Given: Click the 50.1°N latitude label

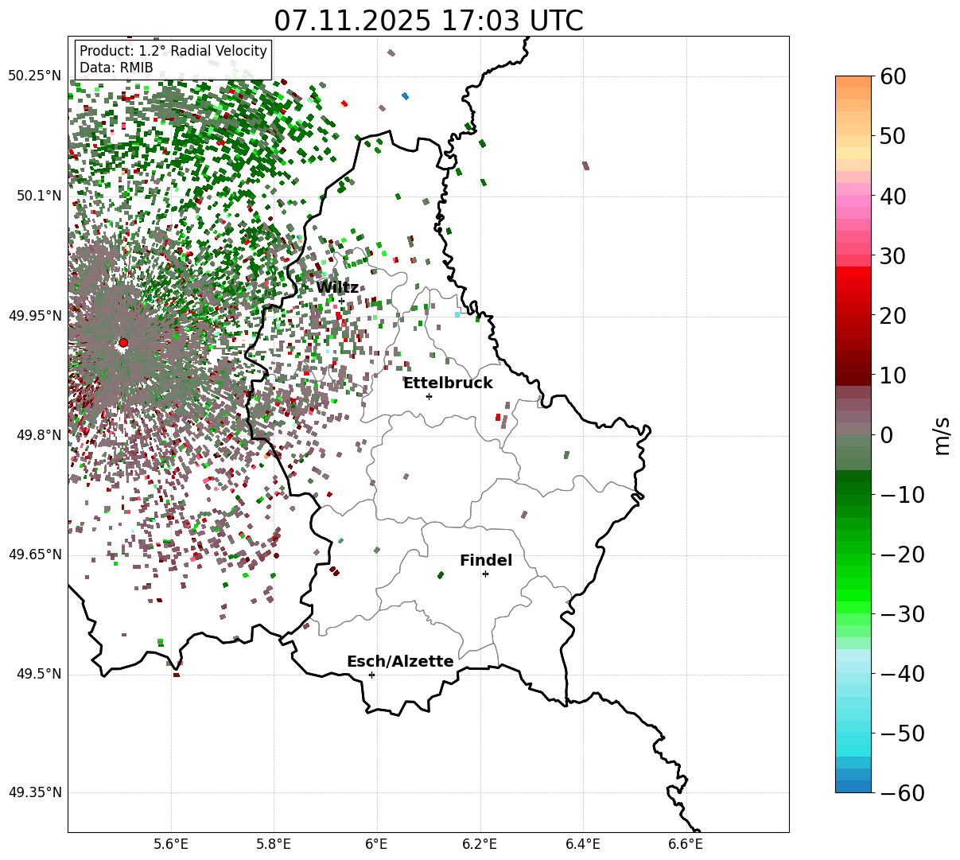Looking at the screenshot, I should [38, 196].
